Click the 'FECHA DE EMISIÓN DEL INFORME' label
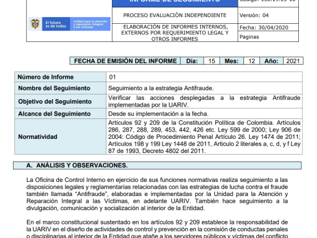 click(x=125, y=61)
